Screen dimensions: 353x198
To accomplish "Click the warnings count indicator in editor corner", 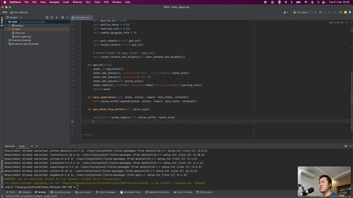I will (x=331, y=23).
